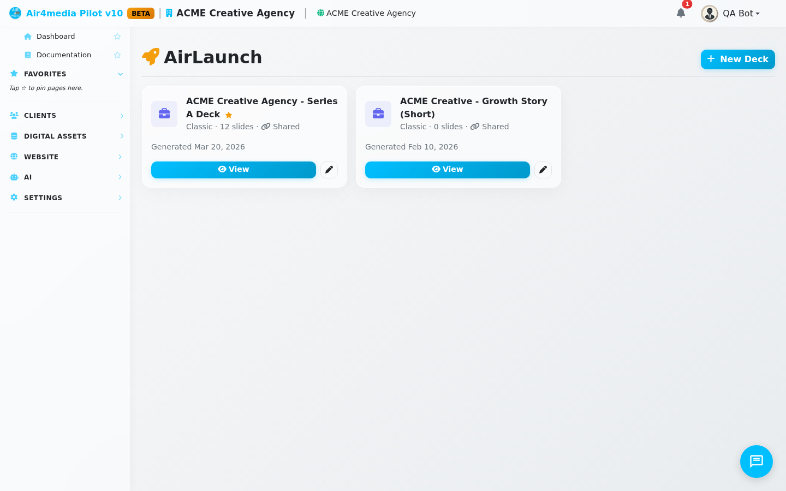Click the Dashboard home icon
Screen dimensions: 786x491
coord(28,37)
